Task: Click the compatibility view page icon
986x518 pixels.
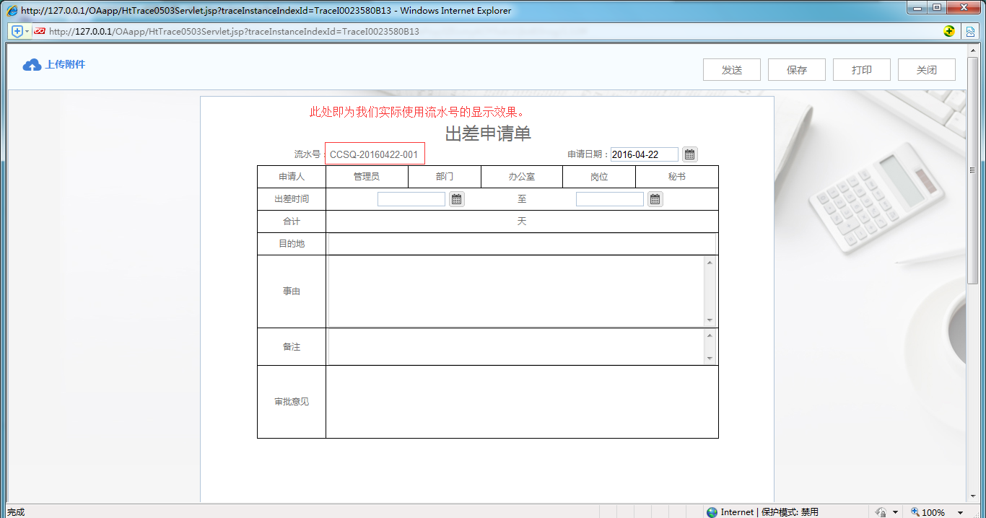Action: coord(971,31)
